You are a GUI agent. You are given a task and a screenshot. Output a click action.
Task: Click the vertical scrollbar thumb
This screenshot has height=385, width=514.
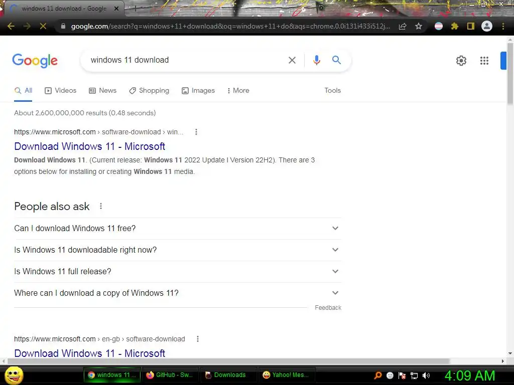510,73
